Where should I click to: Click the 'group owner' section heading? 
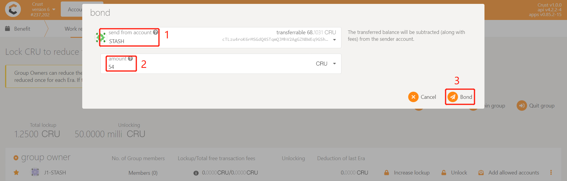tap(46, 157)
